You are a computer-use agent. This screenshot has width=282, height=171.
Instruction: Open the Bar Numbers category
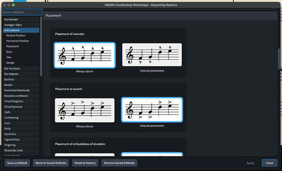coord(21,68)
